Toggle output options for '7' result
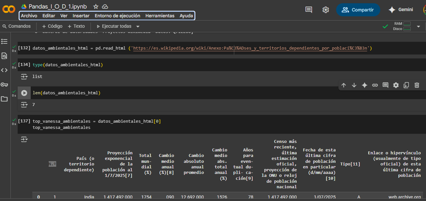 tap(25, 105)
